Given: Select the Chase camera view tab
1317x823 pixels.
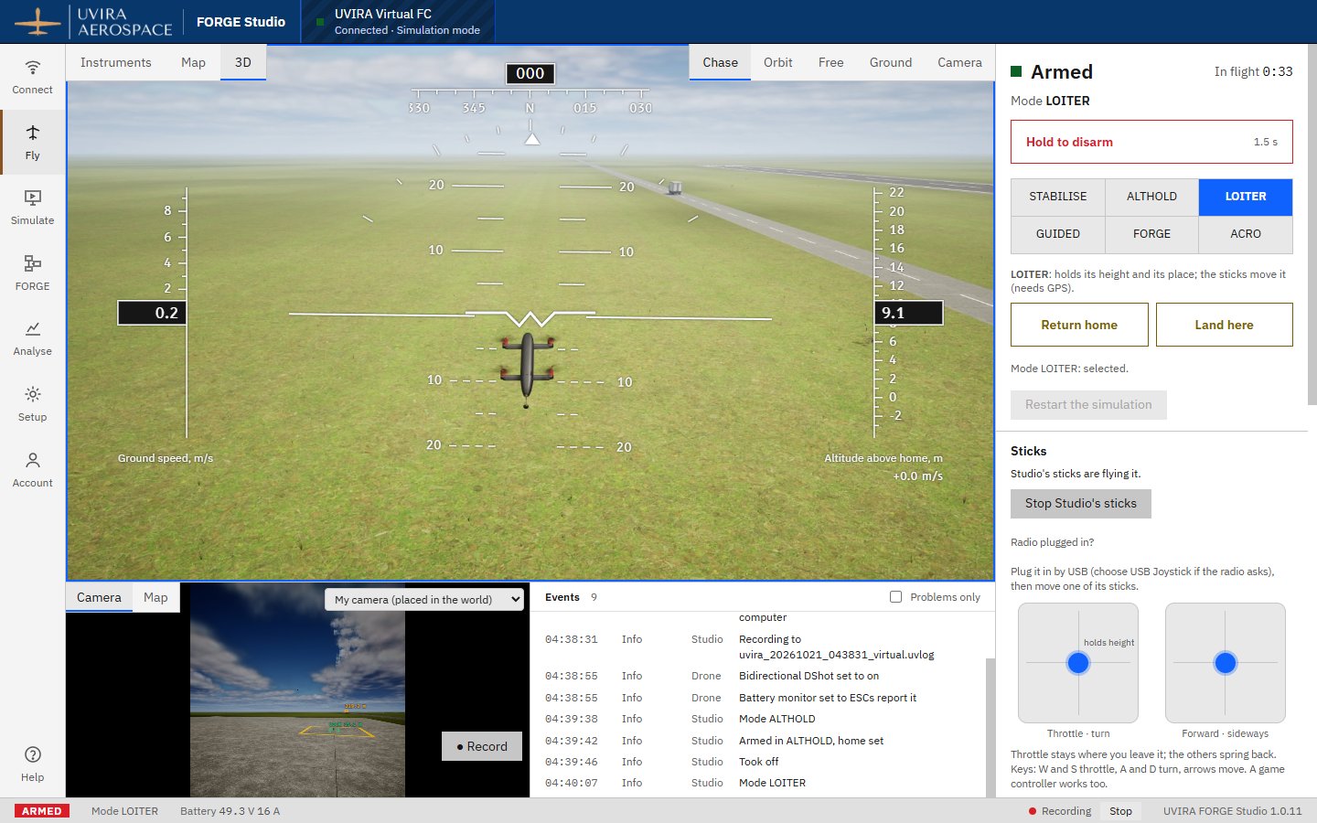Looking at the screenshot, I should coord(721,62).
